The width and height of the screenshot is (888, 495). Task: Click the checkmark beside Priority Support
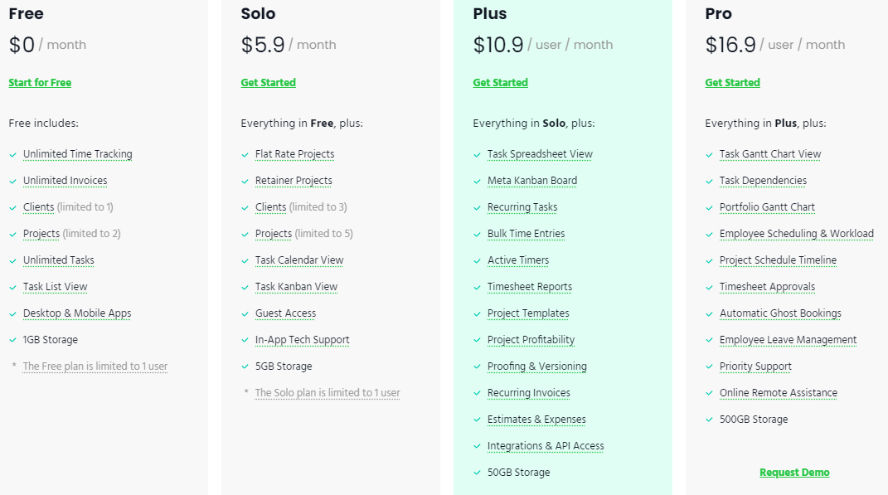point(709,366)
